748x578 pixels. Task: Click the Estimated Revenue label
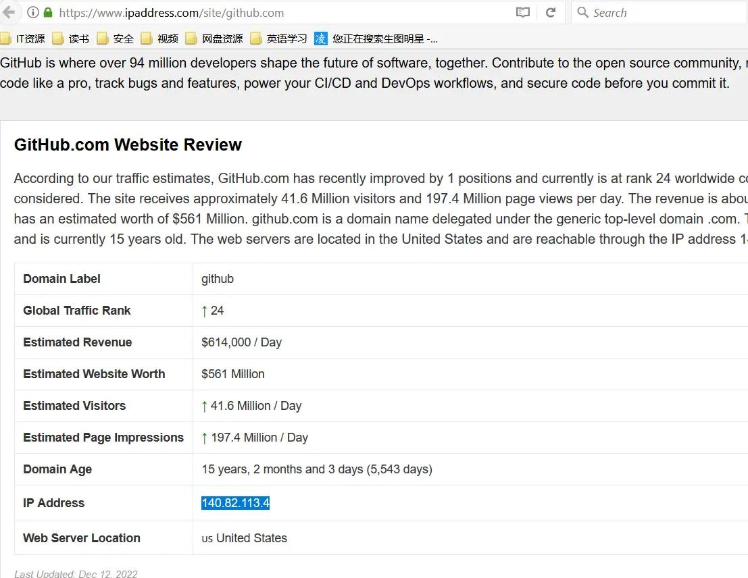pos(77,342)
